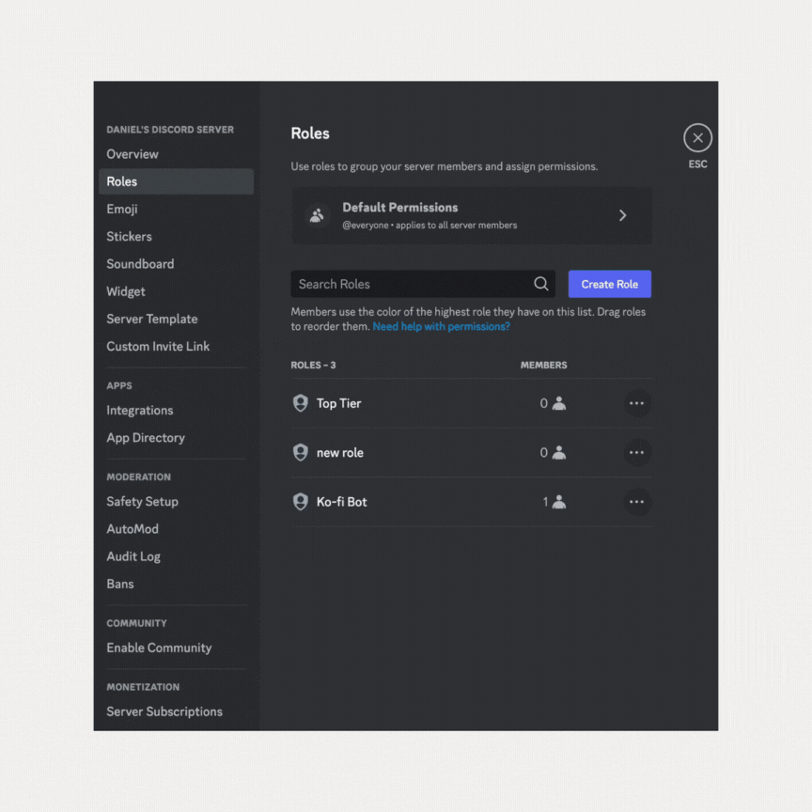
Task: Open the three-dot menu for Ko-fi Bot
Action: point(636,502)
